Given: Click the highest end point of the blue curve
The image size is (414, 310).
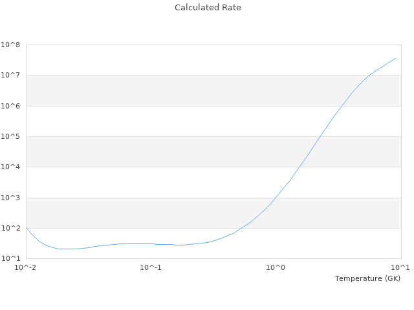Looking at the screenshot, I should click(395, 58).
